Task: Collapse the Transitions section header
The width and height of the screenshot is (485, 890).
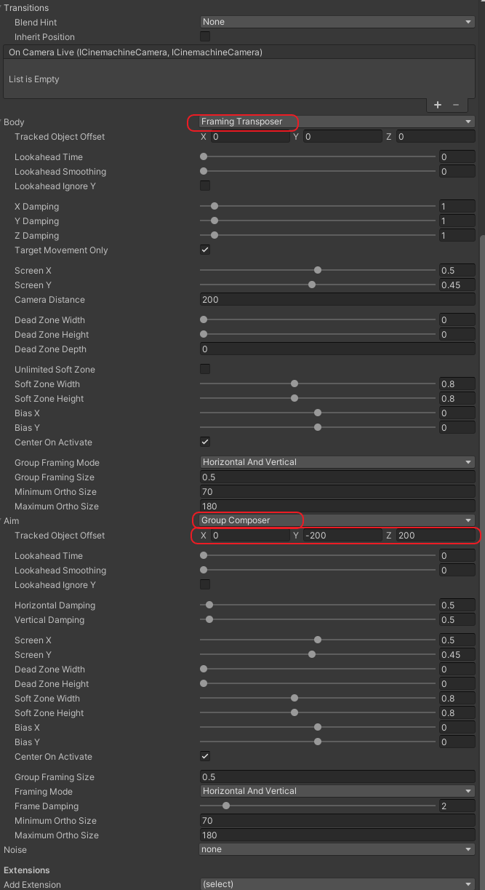Action: click(x=26, y=7)
